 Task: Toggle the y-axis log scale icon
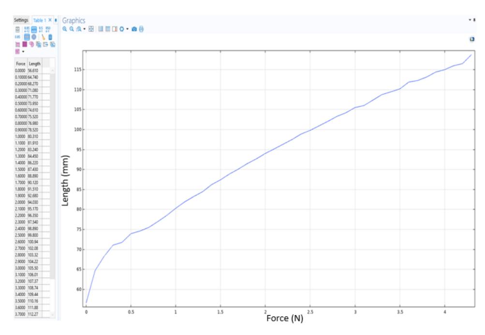click(108, 29)
